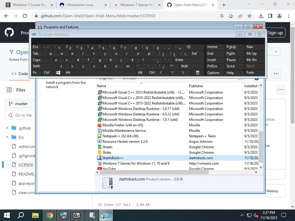Click History link on GitHub file page
The height and width of the screenshot is (221, 295).
pyautogui.click(x=272, y=191)
